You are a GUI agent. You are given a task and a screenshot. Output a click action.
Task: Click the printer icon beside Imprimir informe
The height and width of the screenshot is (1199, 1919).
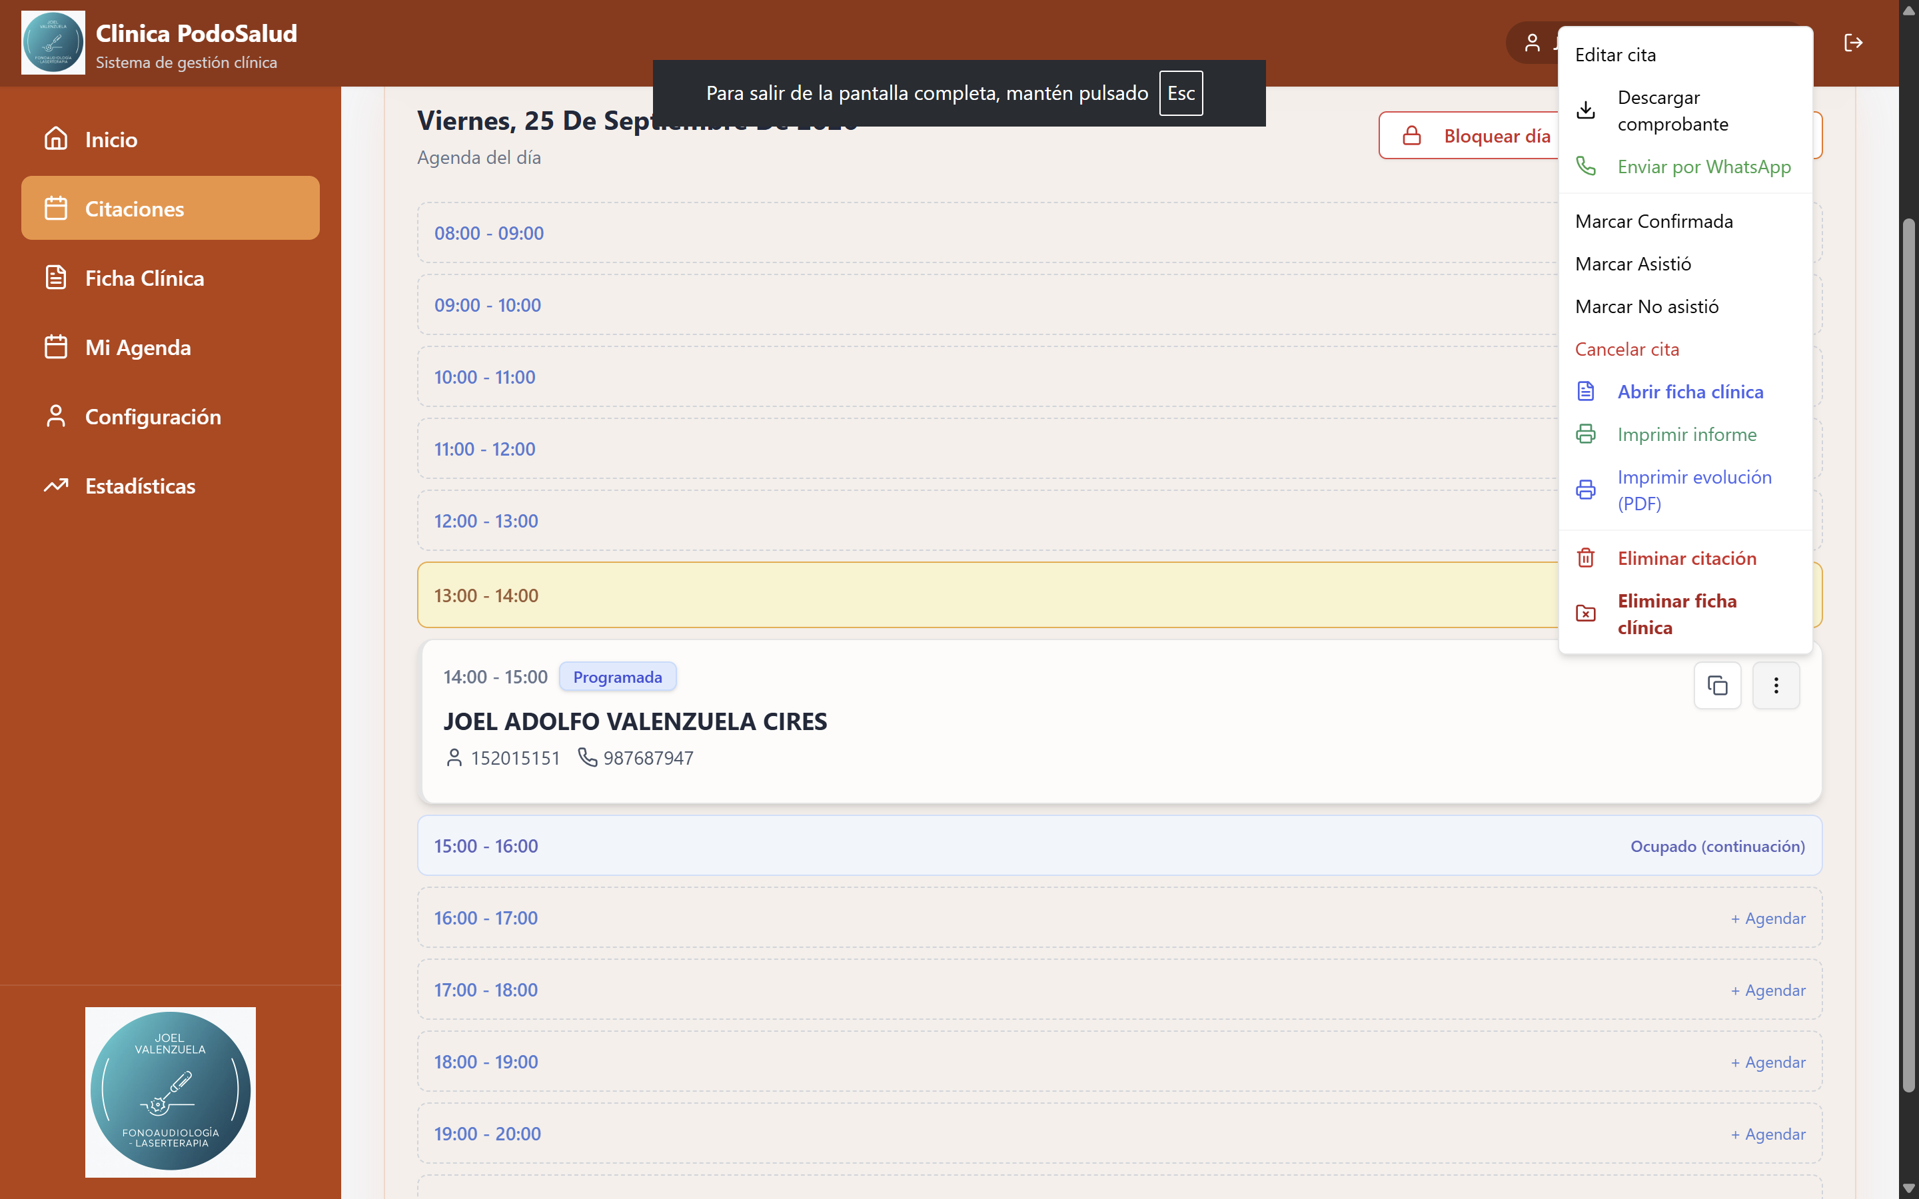pos(1585,434)
